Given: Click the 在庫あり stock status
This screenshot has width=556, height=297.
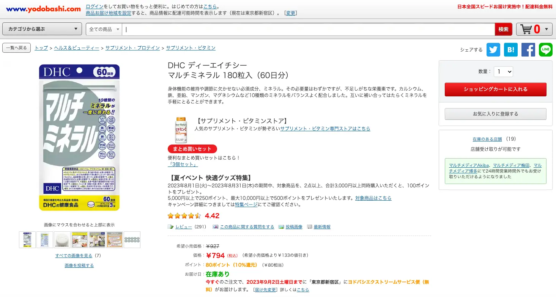Looking at the screenshot, I should [217, 274].
